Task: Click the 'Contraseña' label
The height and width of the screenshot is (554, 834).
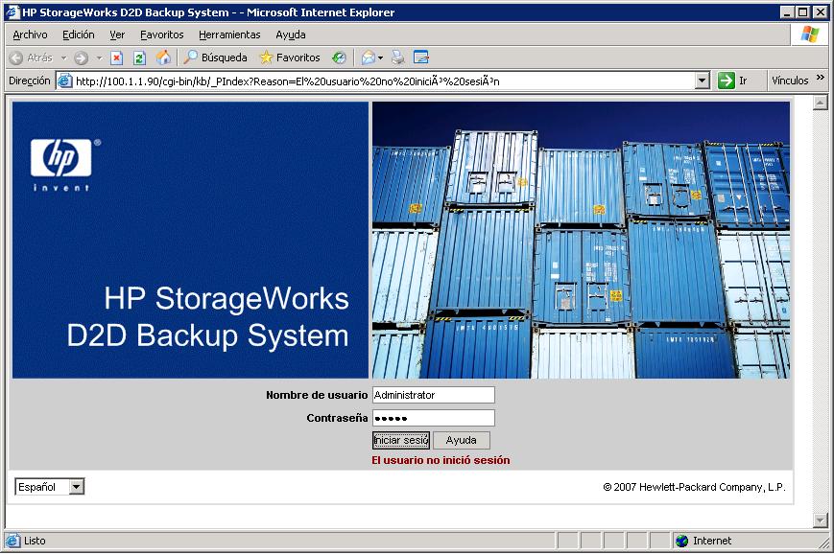Action: click(337, 418)
